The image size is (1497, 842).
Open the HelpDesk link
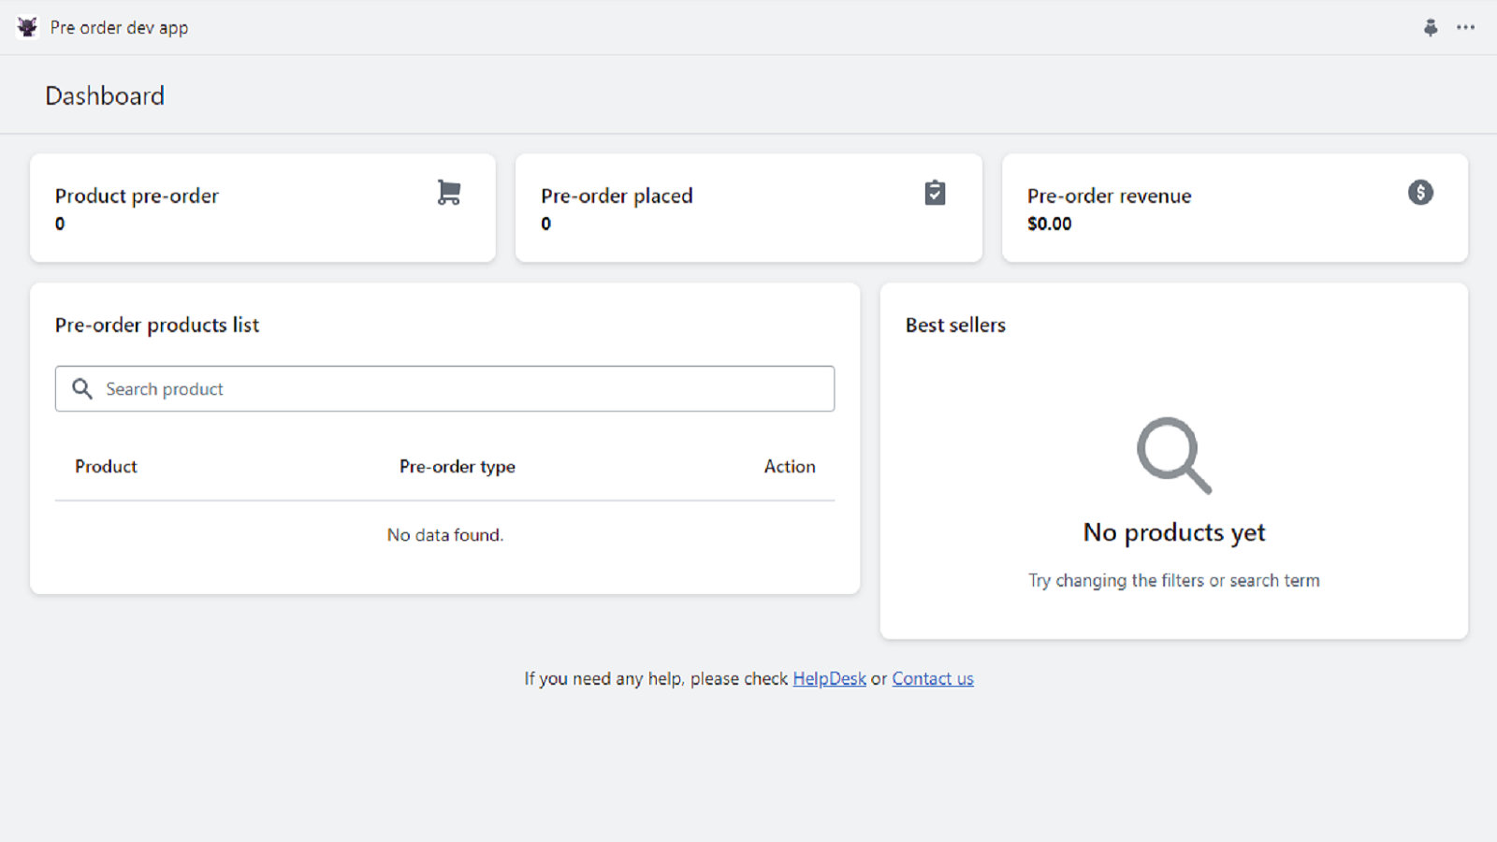[x=829, y=678]
